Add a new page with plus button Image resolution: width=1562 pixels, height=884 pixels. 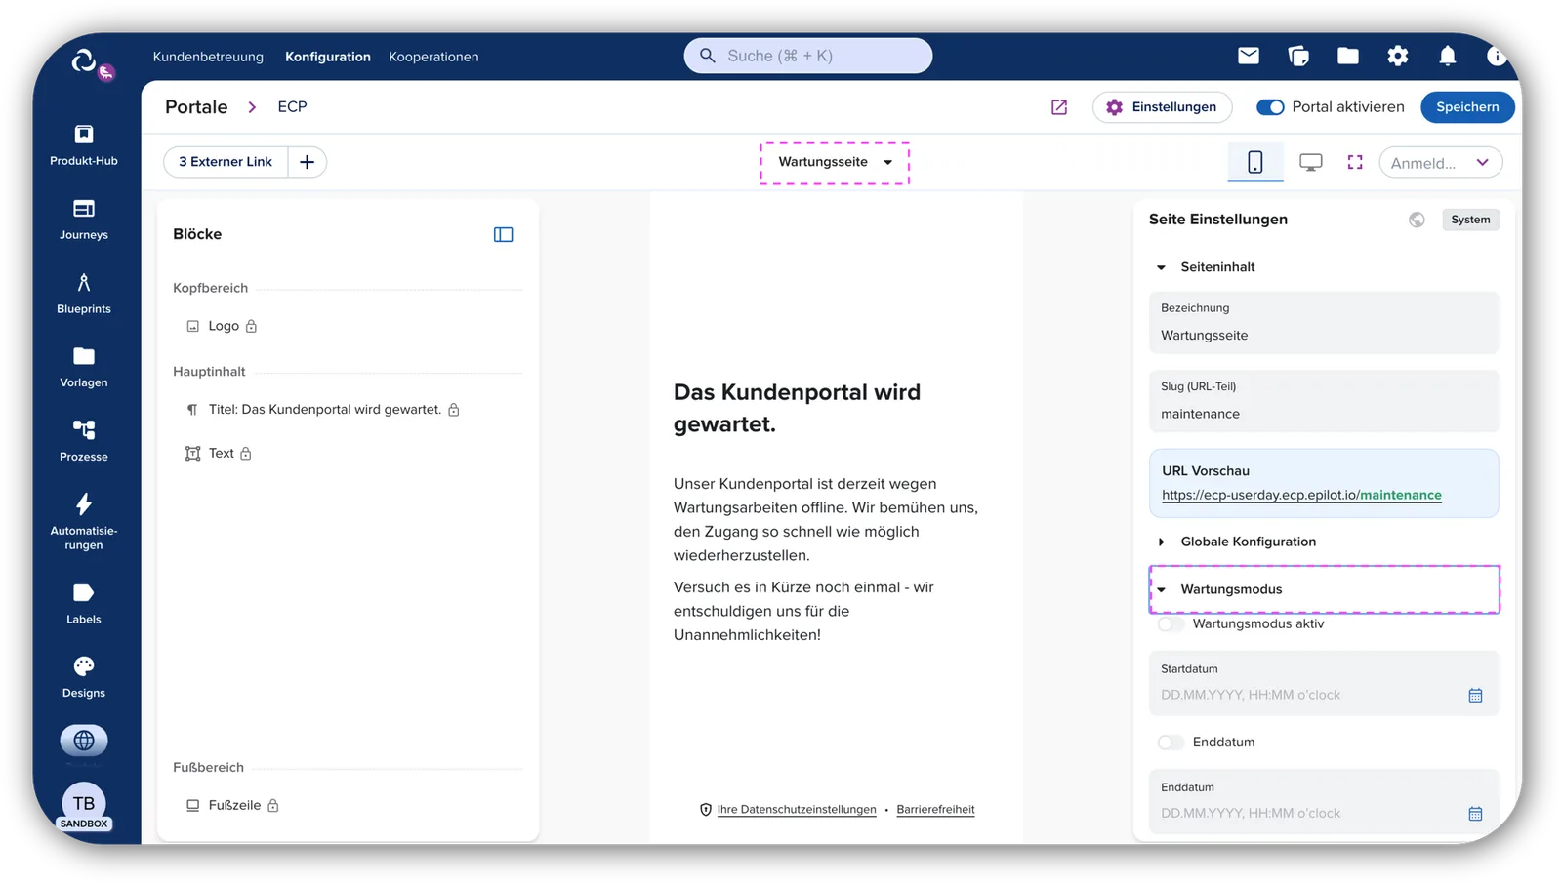(x=307, y=162)
